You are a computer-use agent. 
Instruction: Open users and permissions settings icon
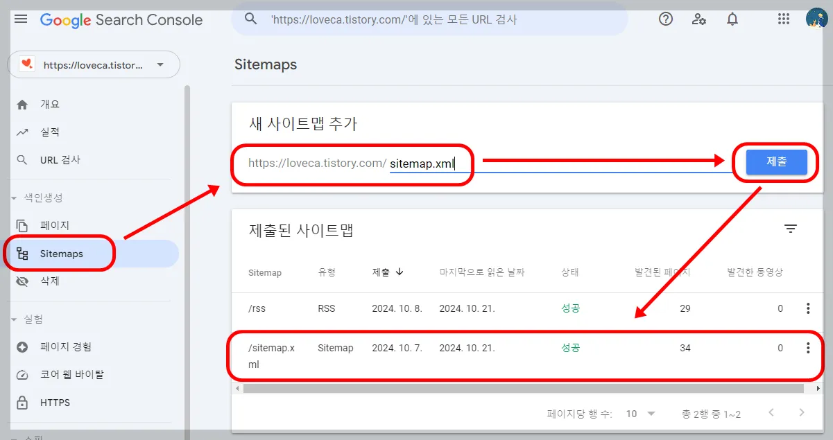(699, 19)
